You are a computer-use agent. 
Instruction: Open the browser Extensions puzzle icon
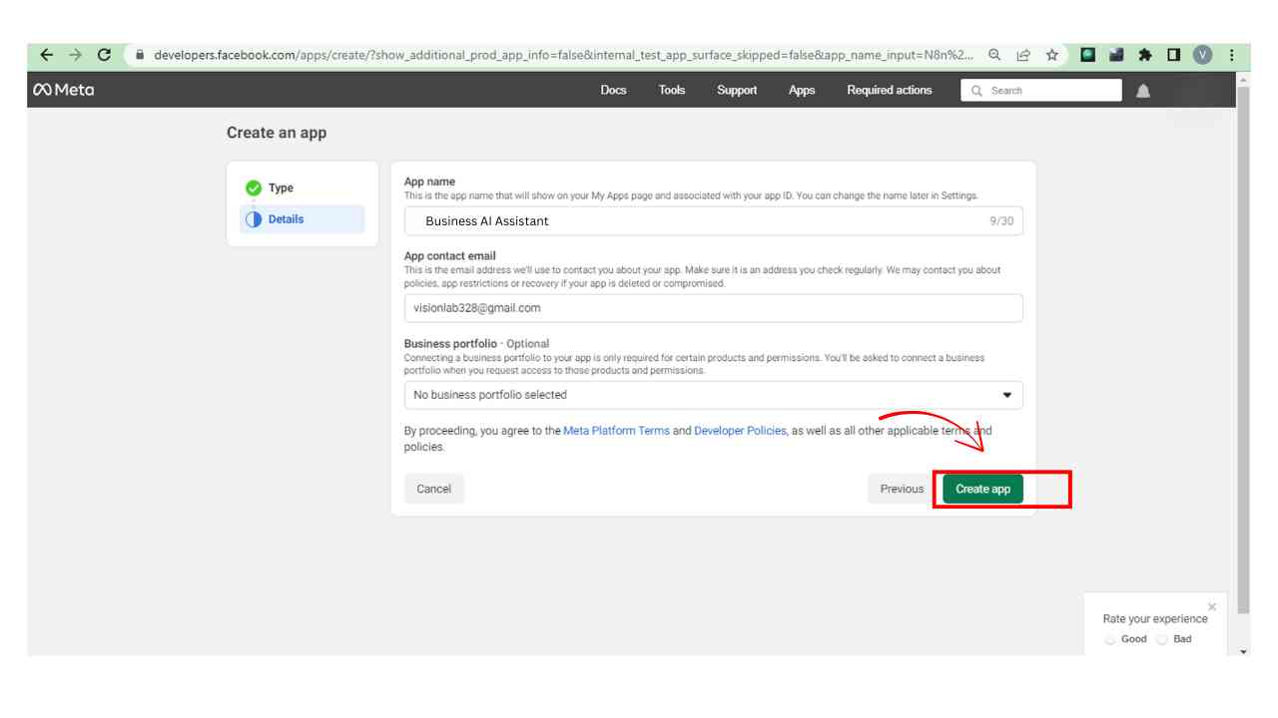(x=1145, y=55)
